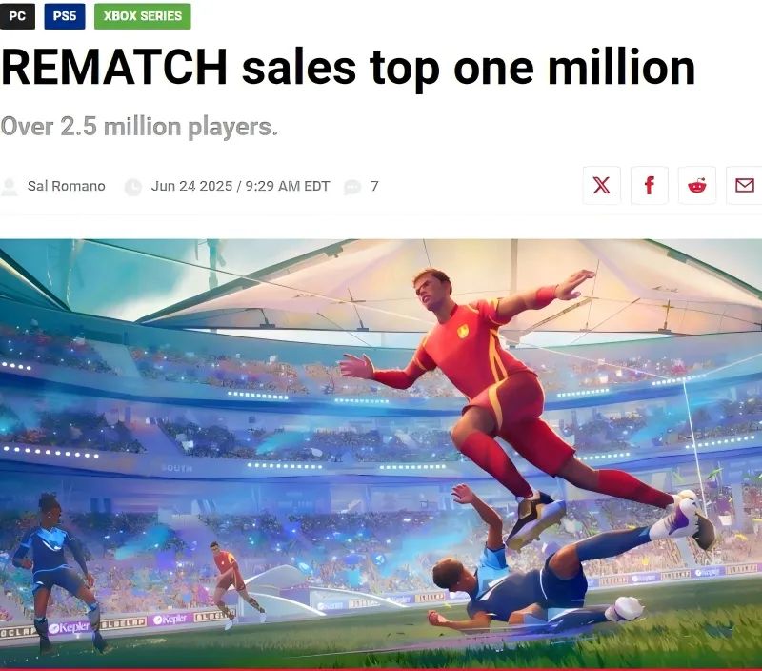Open the 7 comments count
This screenshot has height=671, width=762.
tap(374, 186)
